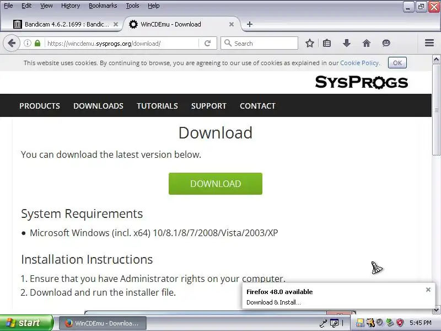Open DOWNLOADS in the navigation bar
441x331 pixels.
click(x=98, y=106)
